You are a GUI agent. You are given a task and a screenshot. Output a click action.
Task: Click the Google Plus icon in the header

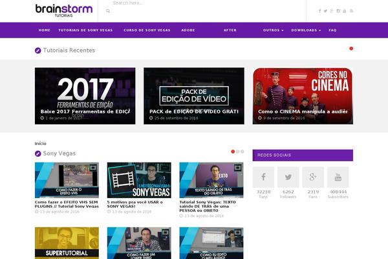[332, 11]
